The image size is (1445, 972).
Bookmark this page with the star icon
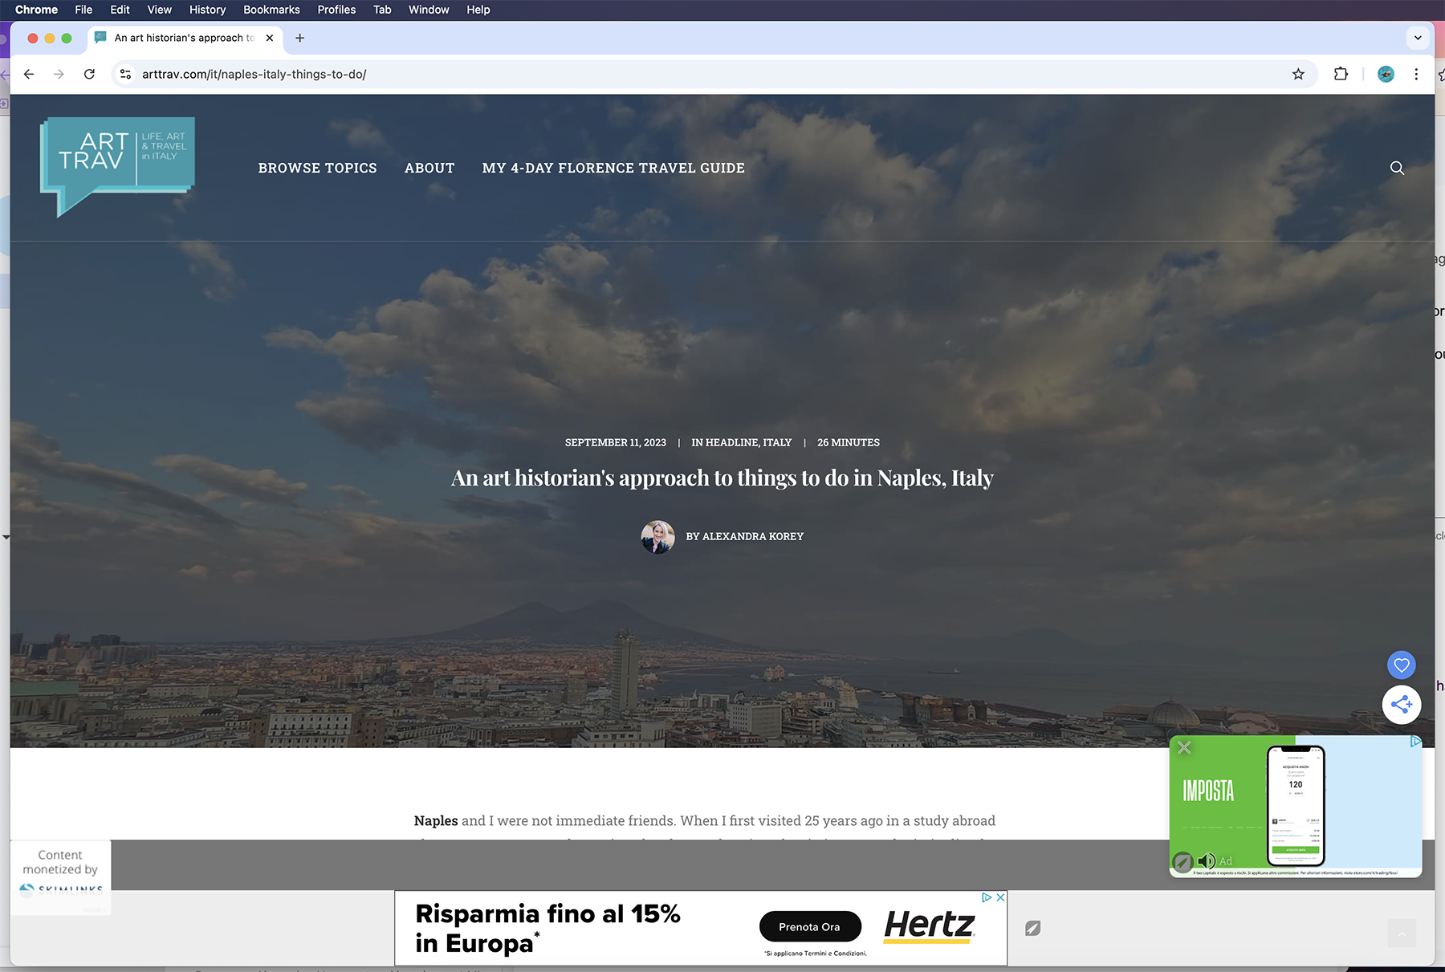1298,74
